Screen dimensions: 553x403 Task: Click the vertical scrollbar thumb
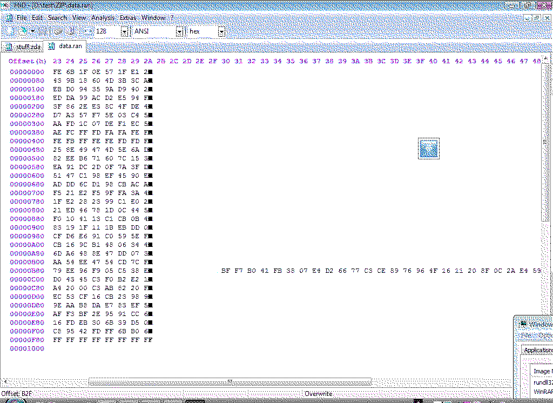click(x=546, y=142)
